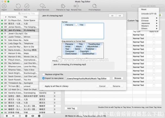Select the Export to new place option
This screenshot has height=118, width=165.
click(x=43, y=78)
